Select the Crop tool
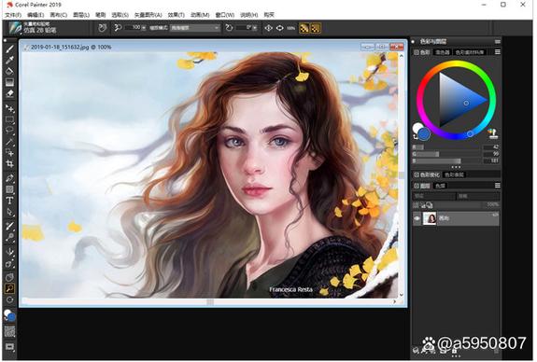Viewport: 537px width, 362px height. [9, 163]
